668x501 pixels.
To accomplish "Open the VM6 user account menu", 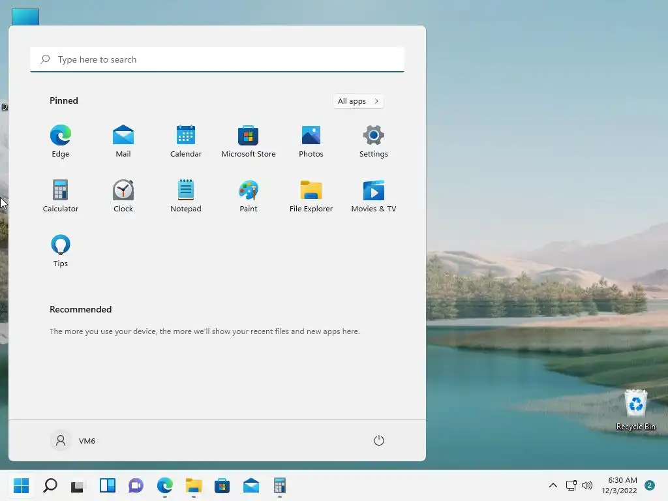I will point(73,440).
